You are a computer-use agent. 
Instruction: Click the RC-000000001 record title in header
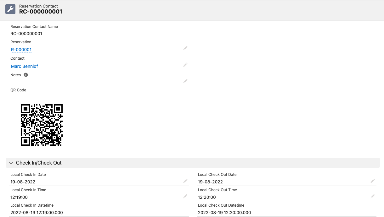click(41, 12)
